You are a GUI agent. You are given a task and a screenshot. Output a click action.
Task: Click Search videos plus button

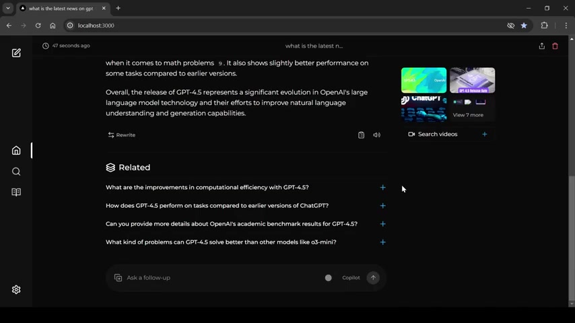point(484,134)
